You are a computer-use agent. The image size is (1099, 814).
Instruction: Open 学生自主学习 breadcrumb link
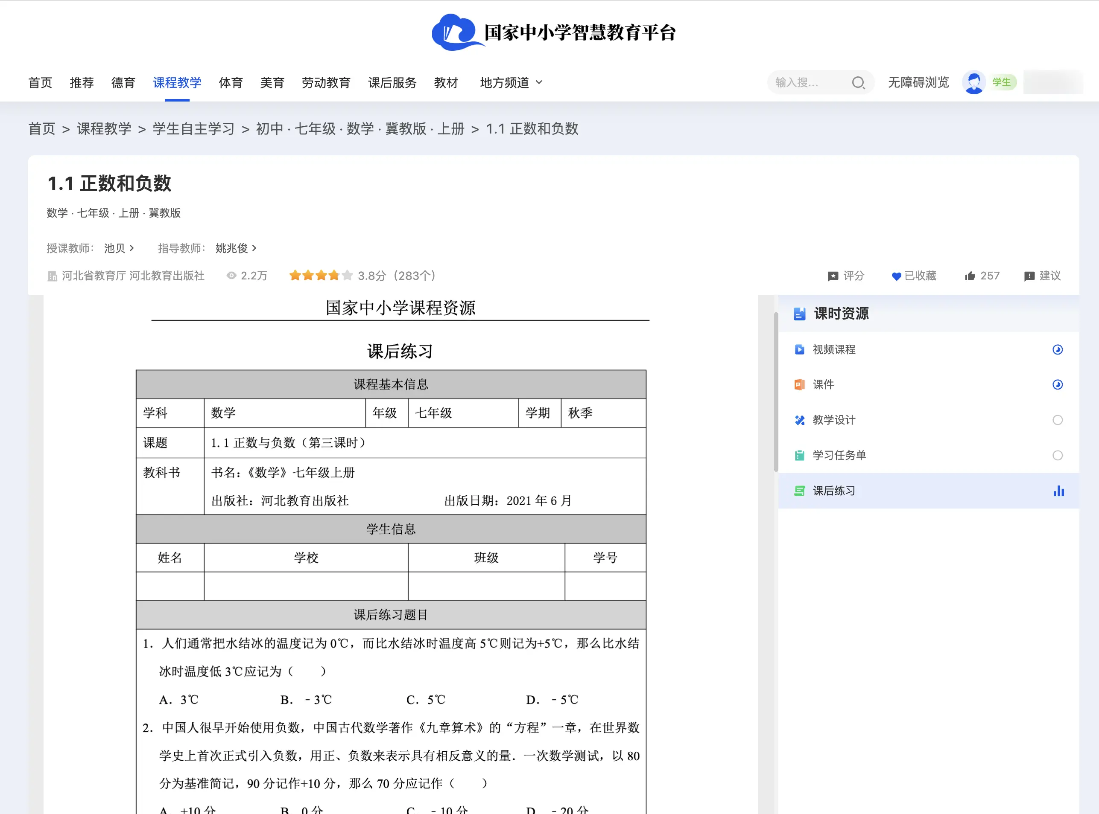point(193,128)
